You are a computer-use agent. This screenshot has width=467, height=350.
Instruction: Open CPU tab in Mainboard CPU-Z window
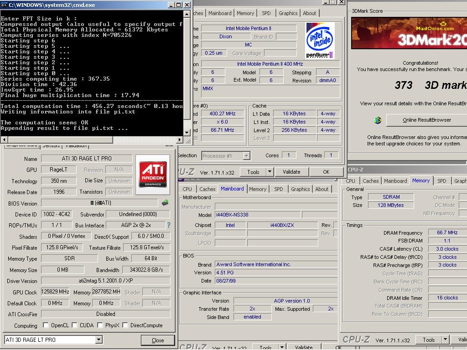[x=187, y=189]
